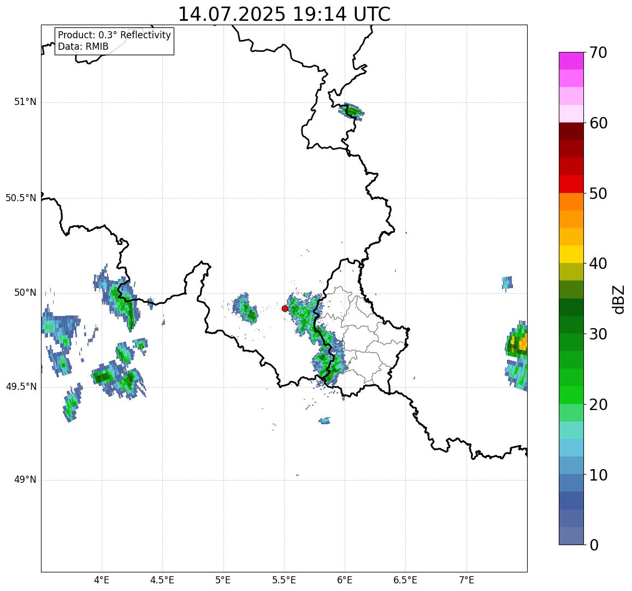Click the 6.5°E longitude label
This screenshot has width=632, height=591.
(x=405, y=581)
